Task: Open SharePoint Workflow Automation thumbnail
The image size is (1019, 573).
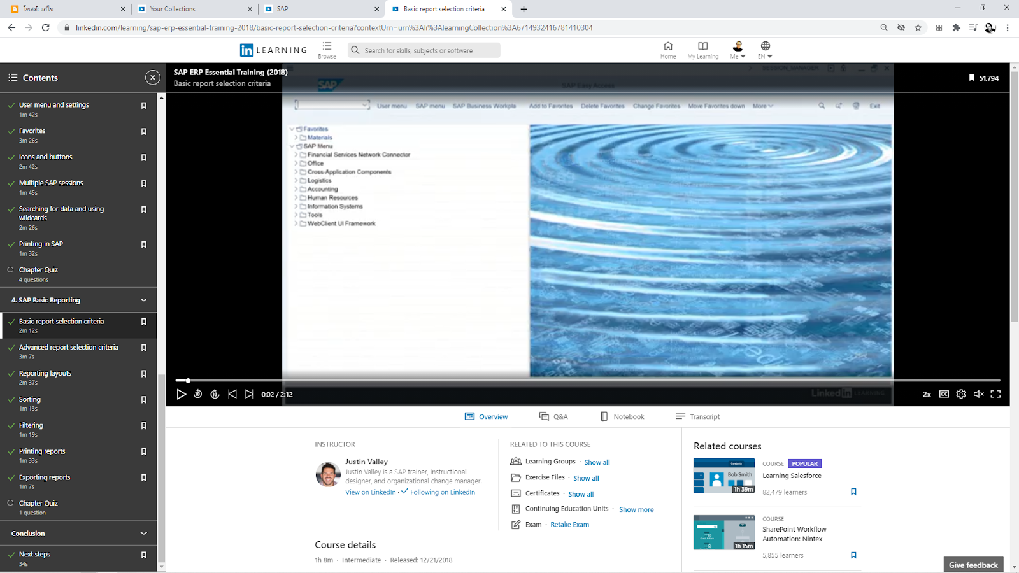Action: click(x=724, y=532)
